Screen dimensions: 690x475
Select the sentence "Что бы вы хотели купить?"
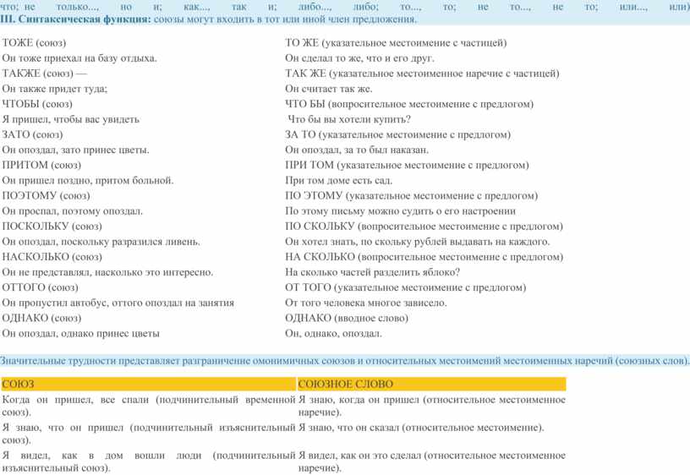click(349, 119)
